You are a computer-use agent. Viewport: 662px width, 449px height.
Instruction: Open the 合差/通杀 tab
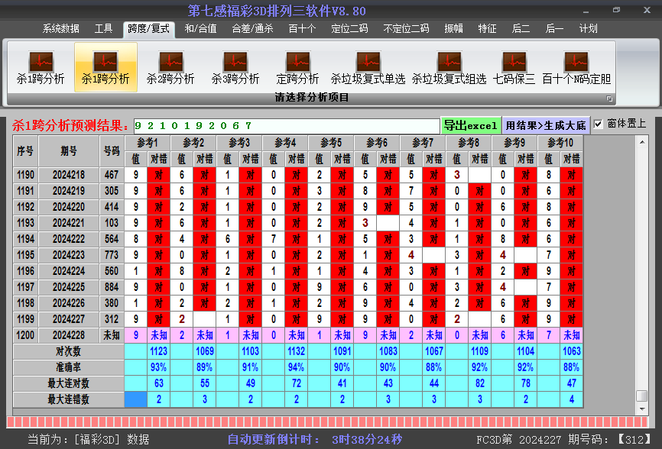pos(252,29)
